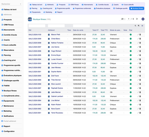The width and height of the screenshot is (149, 137).
Task: Click the Configuration gear icon
Action: (x=2, y=131)
